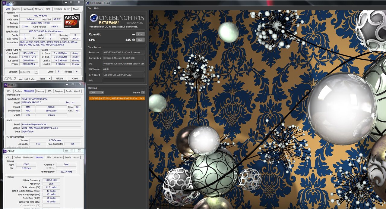Open the Socket #1 selection combo box

(29, 72)
